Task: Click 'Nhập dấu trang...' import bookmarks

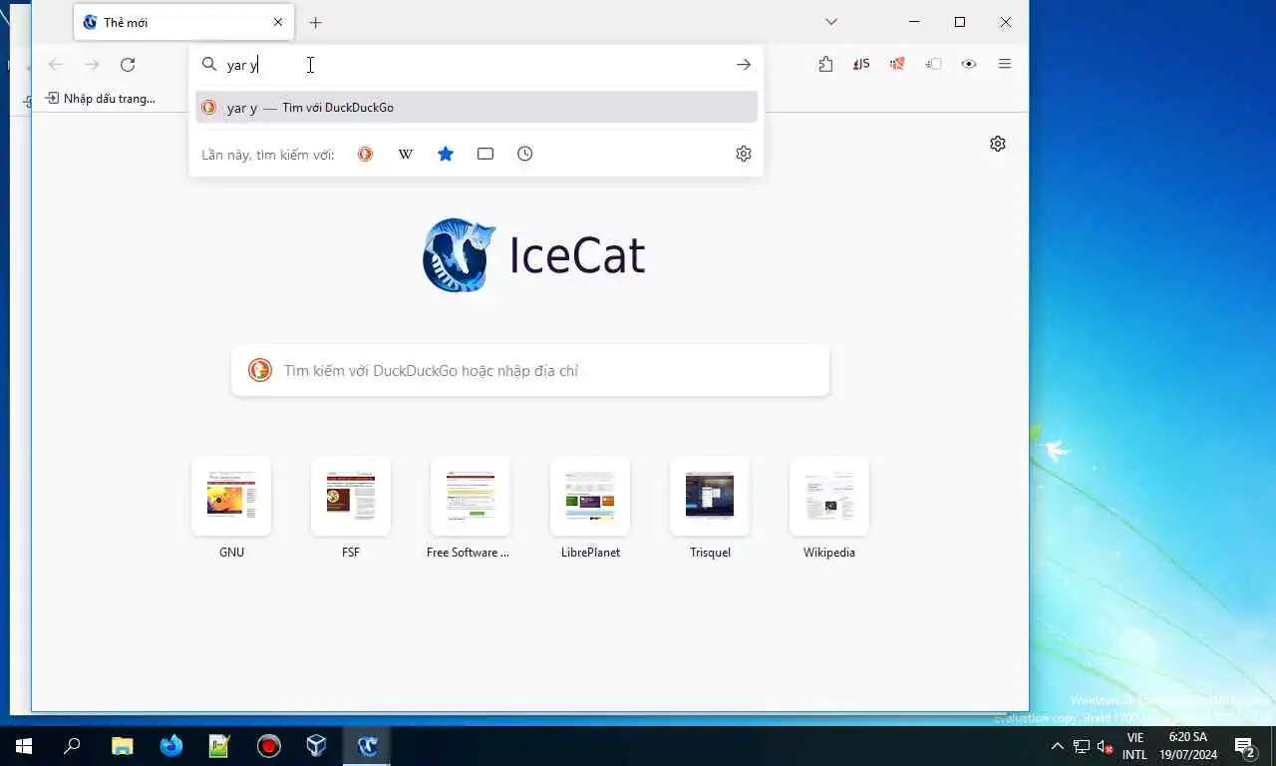Action: (x=101, y=99)
